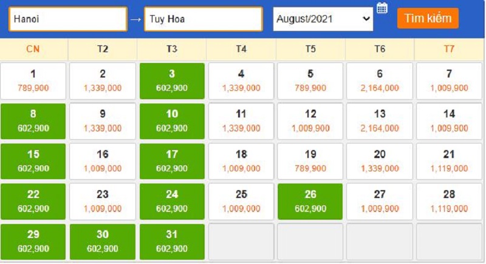Select August 16 priced 1,009,000
The height and width of the screenshot is (264, 486).
point(103,161)
